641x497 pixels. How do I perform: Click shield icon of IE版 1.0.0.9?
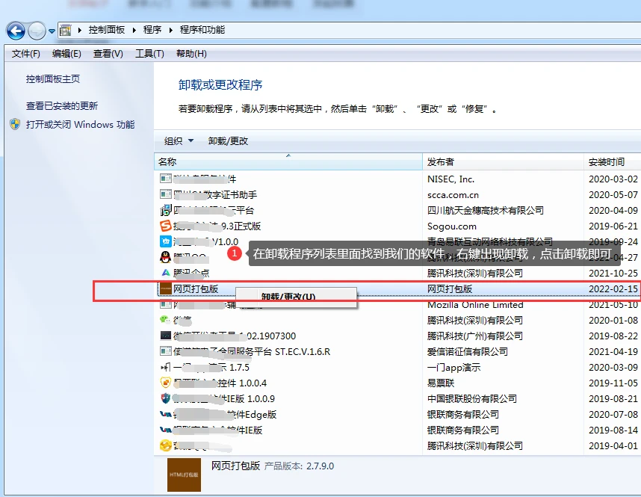(x=166, y=398)
